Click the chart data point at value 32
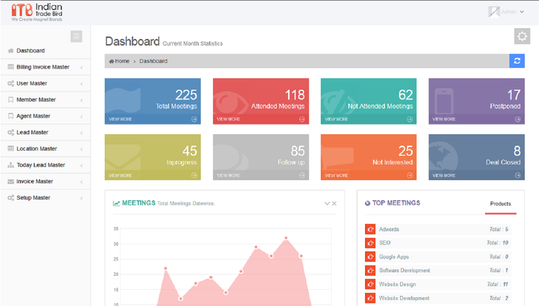539x306 pixels. pyautogui.click(x=286, y=238)
